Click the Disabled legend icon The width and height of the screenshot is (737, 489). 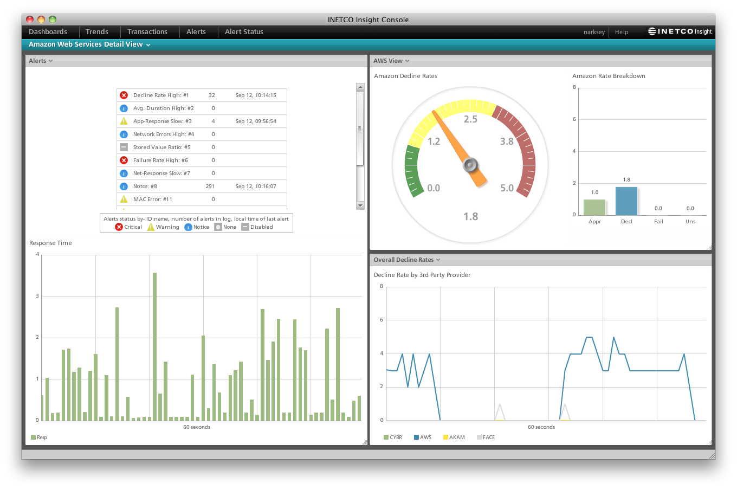245,227
